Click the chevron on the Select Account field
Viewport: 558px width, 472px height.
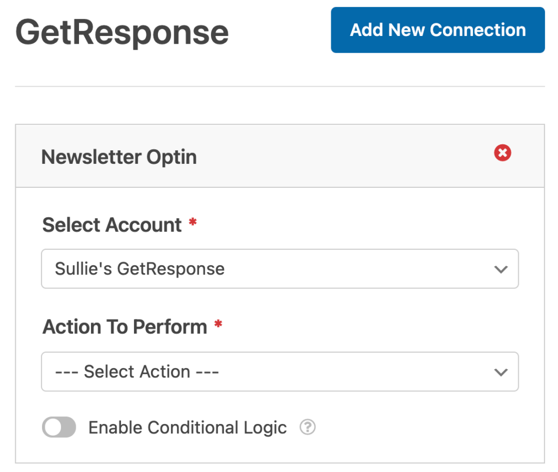500,268
